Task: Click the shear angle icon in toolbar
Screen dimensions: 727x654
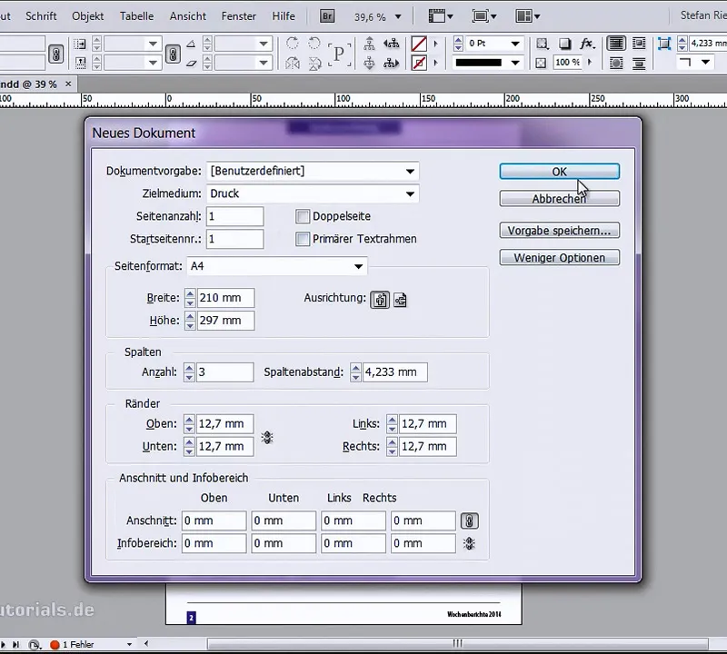Action: coord(191,63)
